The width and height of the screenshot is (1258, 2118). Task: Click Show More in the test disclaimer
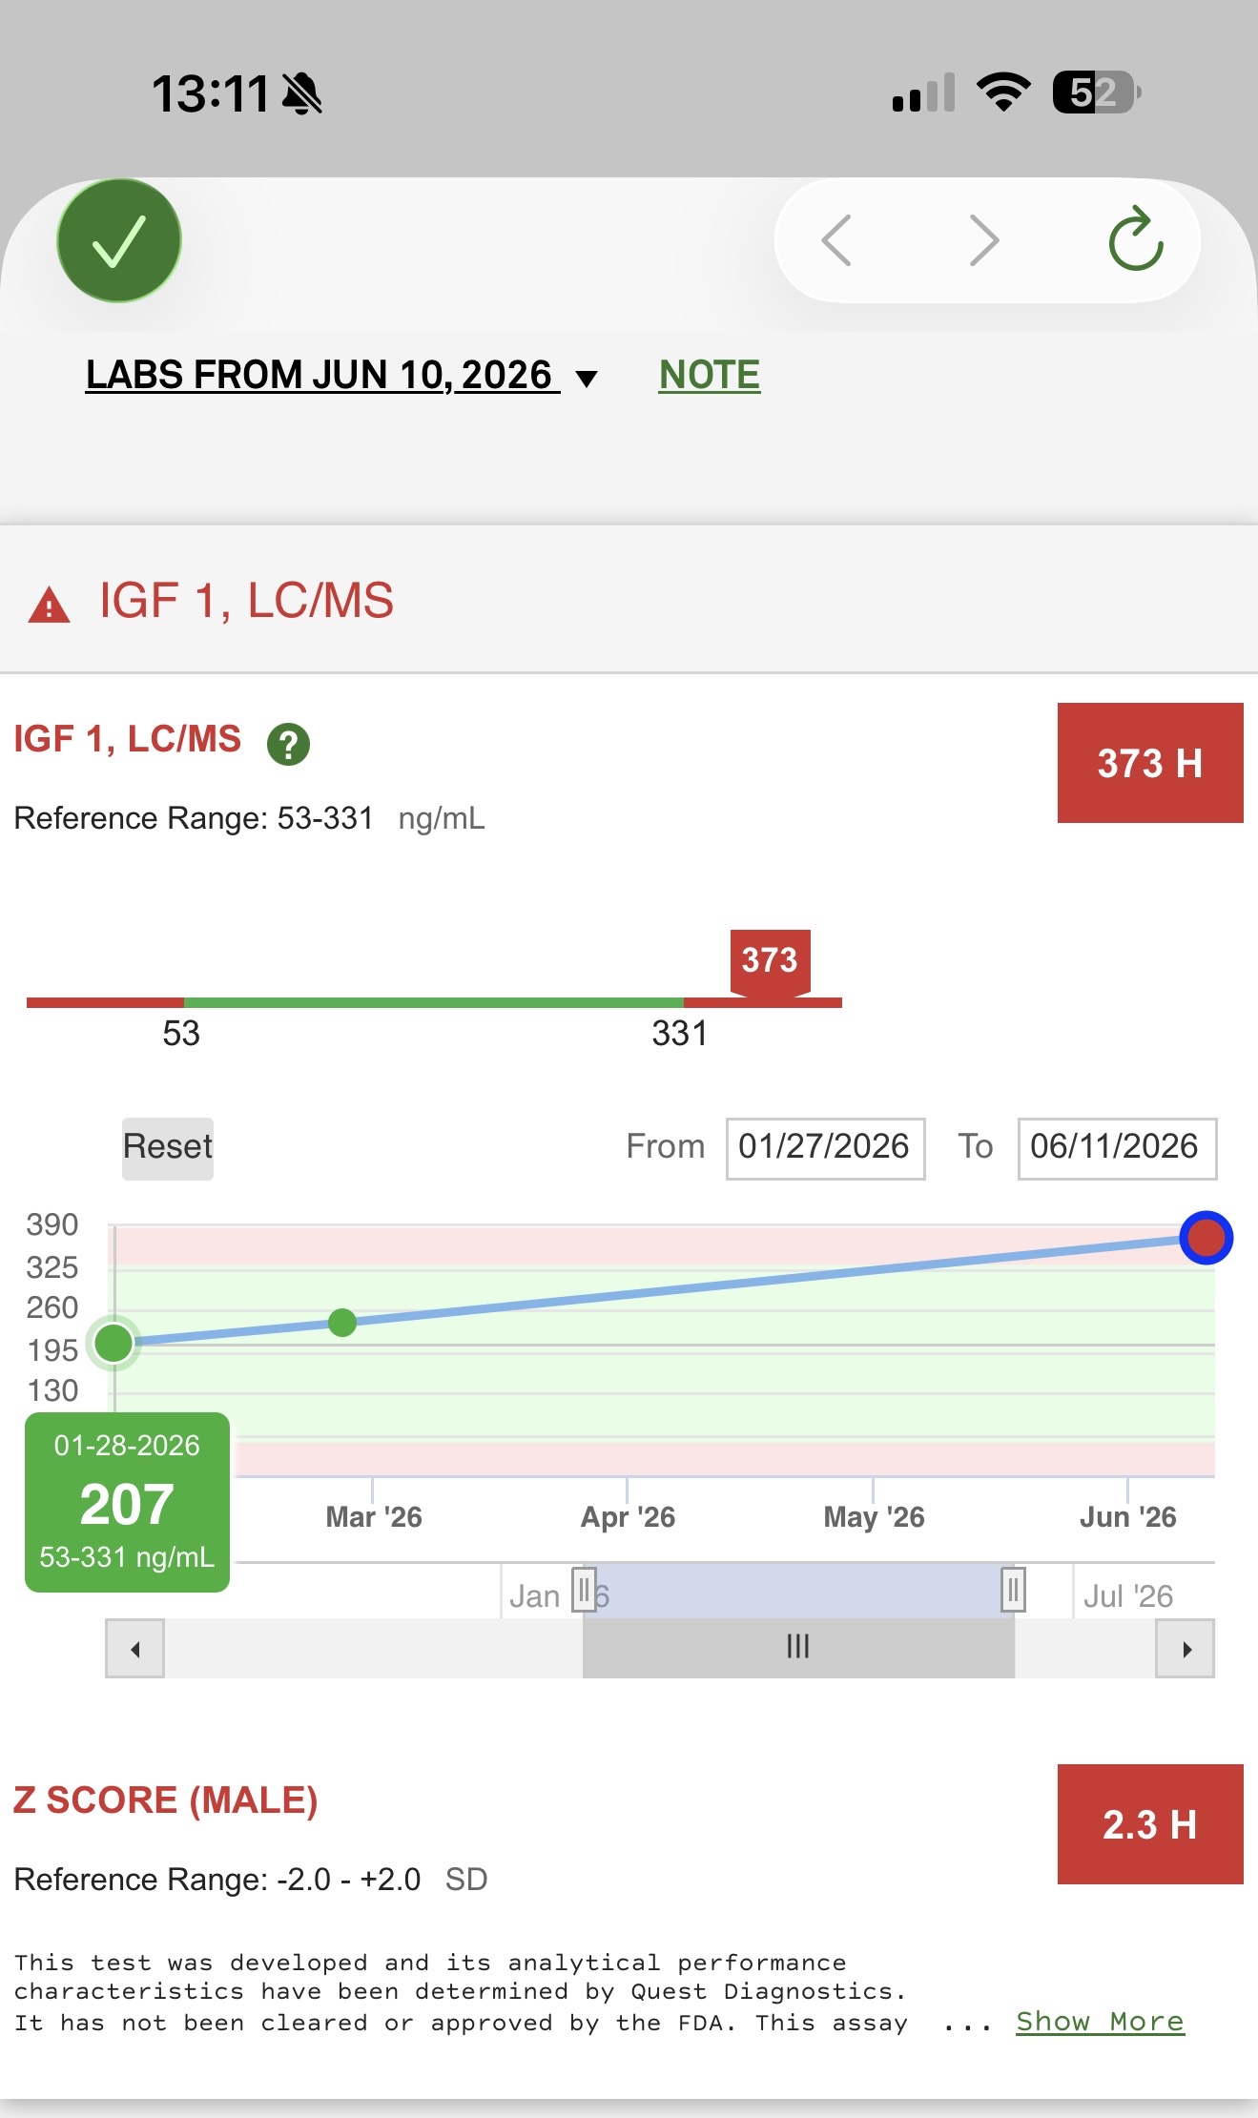click(1100, 2021)
